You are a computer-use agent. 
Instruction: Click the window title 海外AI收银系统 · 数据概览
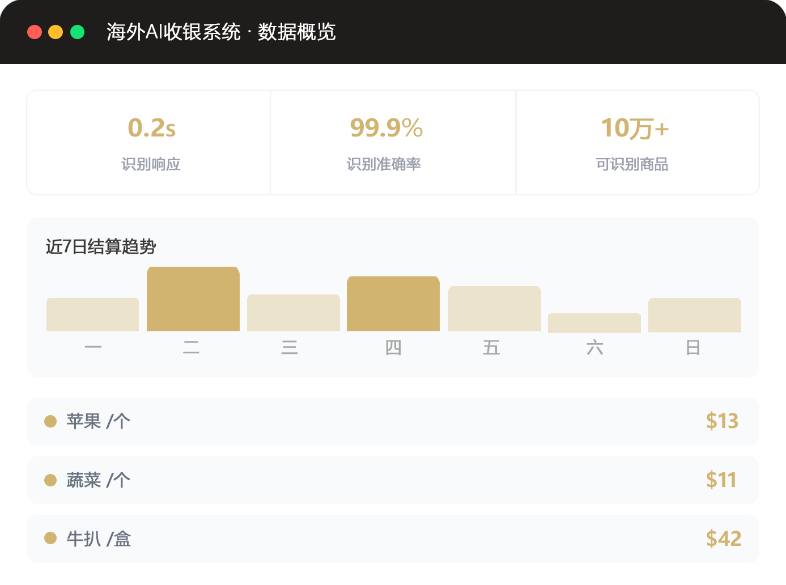point(221,32)
